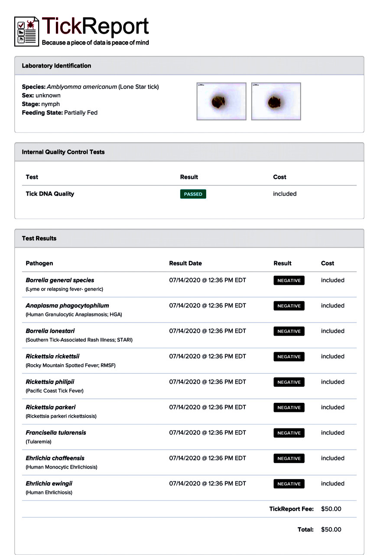Click NEGATIVE badge for Francisella tularensis

[x=289, y=433]
